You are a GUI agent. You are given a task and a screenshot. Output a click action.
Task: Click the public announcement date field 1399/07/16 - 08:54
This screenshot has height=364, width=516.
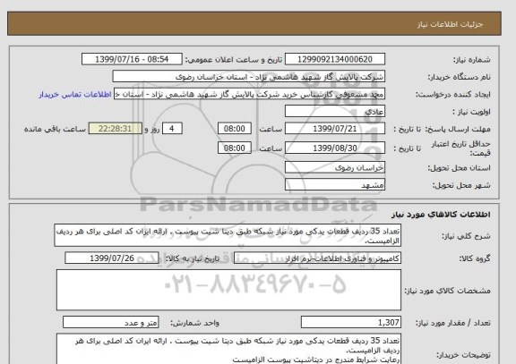pyautogui.click(x=132, y=59)
